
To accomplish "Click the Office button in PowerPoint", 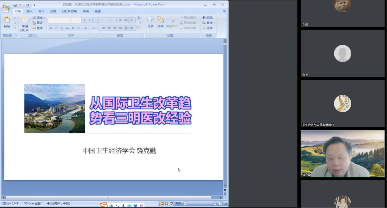I will [6, 8].
